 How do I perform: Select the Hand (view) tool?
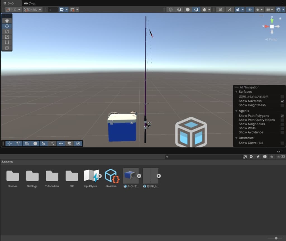point(7,21)
